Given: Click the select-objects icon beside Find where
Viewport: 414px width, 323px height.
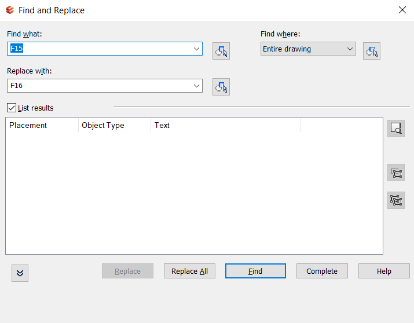Looking at the screenshot, I should (372, 51).
